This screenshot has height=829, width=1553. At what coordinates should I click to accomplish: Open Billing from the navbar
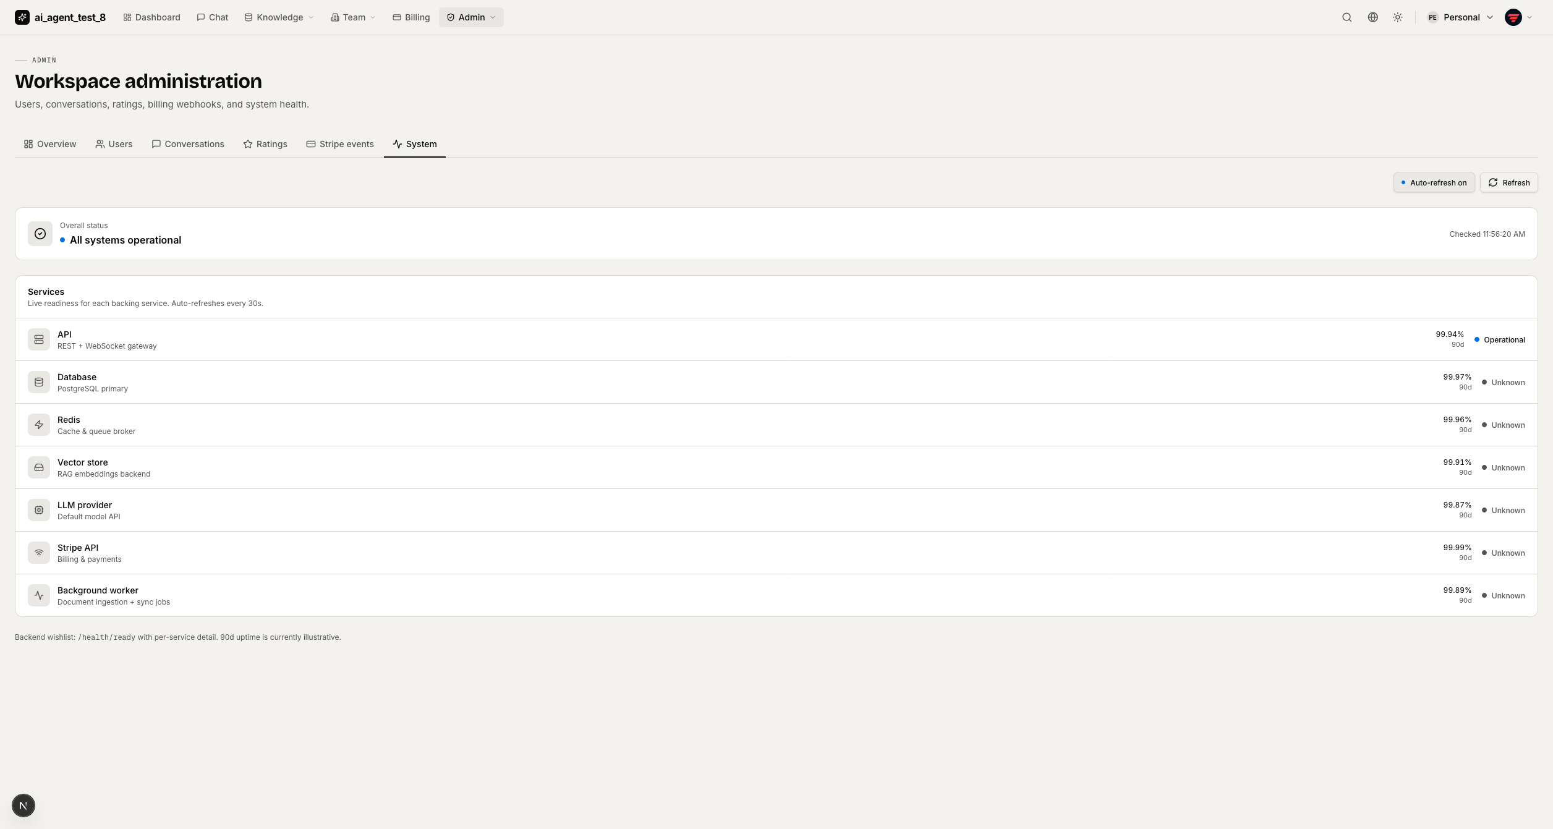[411, 17]
